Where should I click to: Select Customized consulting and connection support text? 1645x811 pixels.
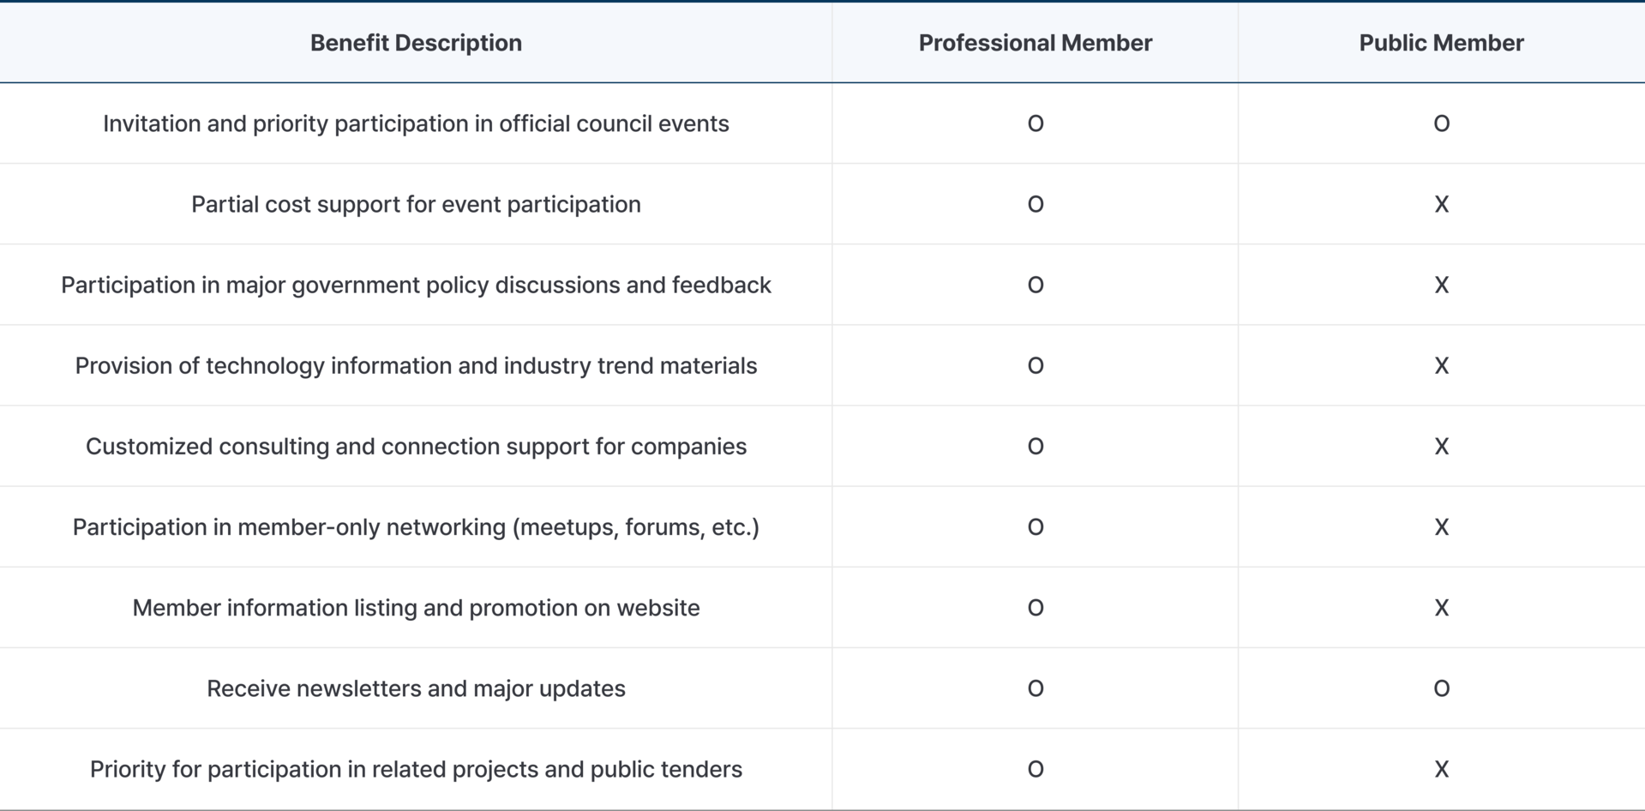click(x=416, y=446)
